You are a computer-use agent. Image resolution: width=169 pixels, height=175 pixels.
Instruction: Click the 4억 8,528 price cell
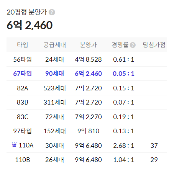88,59
